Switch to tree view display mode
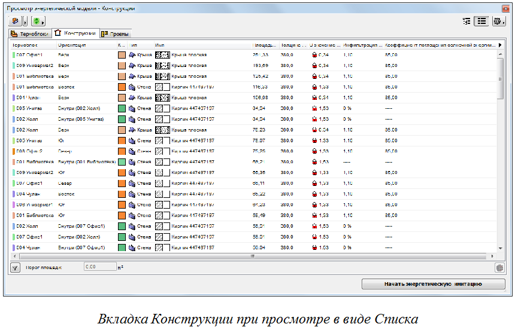Image resolution: width=515 pixels, height=330 pixels. 466,22
